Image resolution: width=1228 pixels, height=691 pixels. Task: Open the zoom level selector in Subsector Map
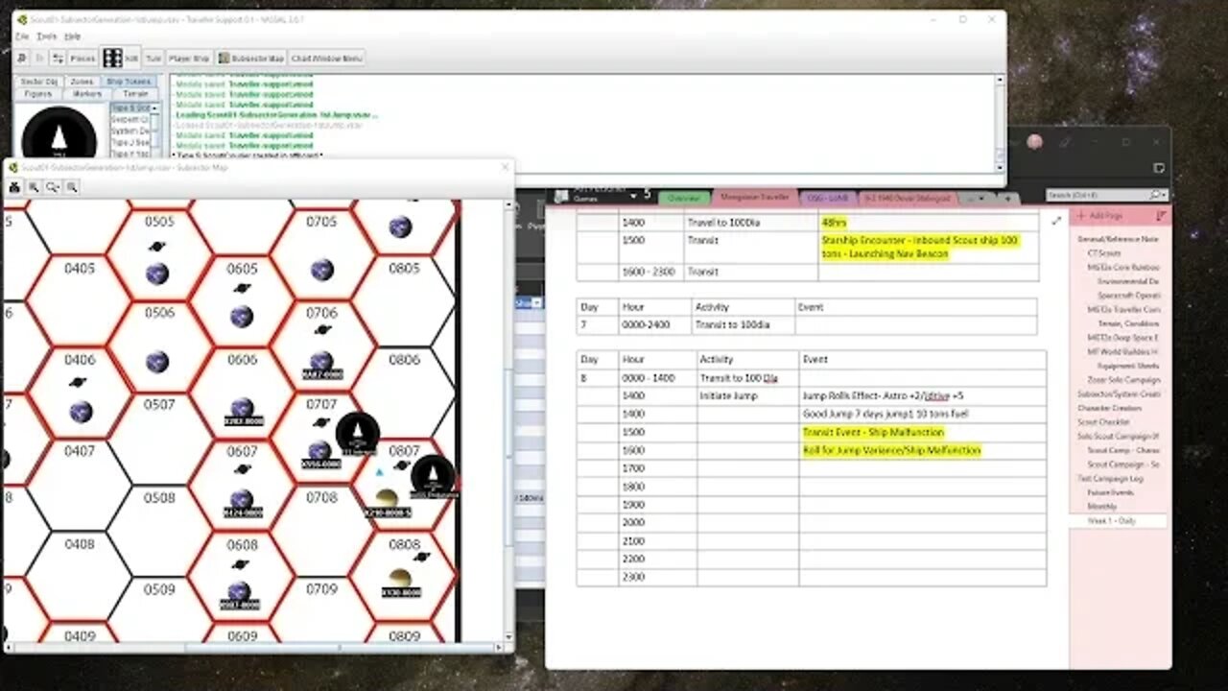tap(53, 187)
